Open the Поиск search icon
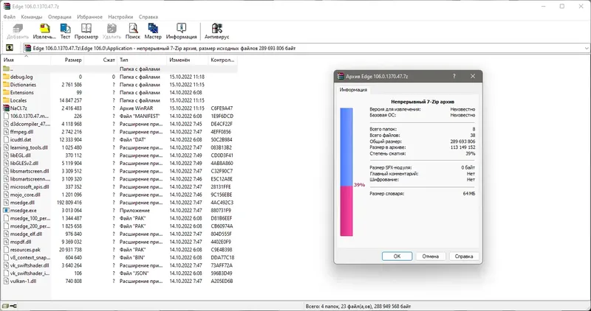Viewport: 591px width, 311px height. click(x=133, y=29)
